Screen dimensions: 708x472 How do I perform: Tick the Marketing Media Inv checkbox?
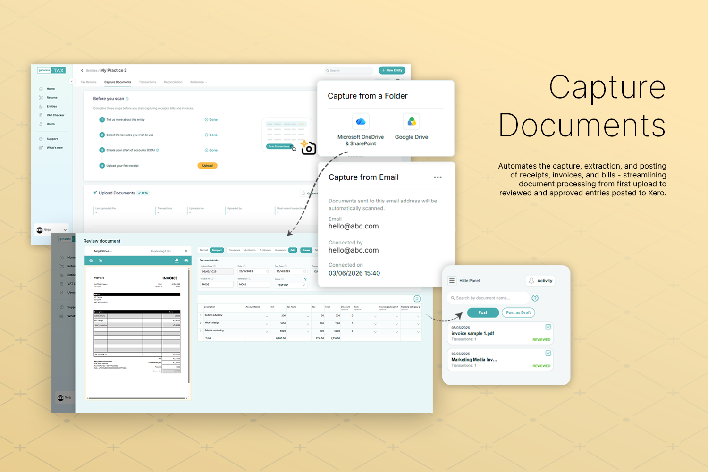click(548, 353)
